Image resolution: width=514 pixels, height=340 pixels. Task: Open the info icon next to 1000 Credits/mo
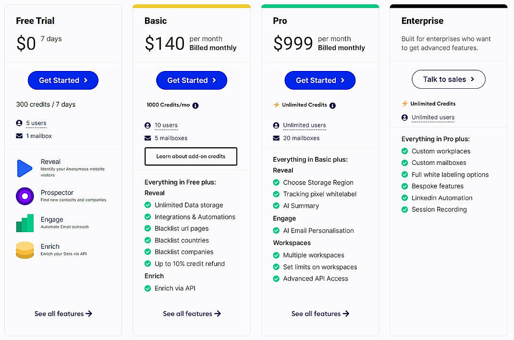195,106
